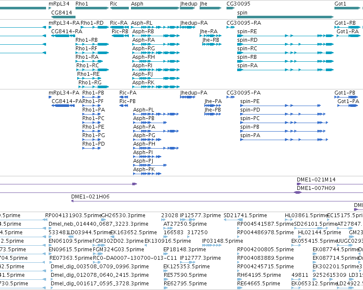The image size is (363, 290).
Task: Select the Rho1-PB protein label
Action: point(93,93)
